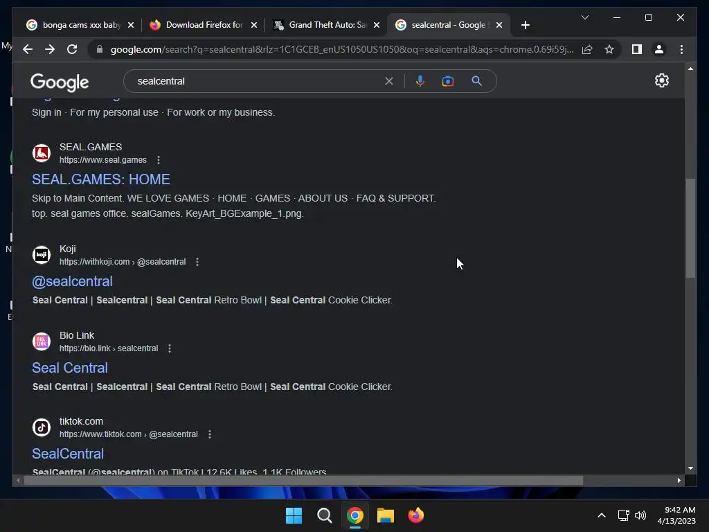Close the Grand Theft Auto tab

[377, 25]
